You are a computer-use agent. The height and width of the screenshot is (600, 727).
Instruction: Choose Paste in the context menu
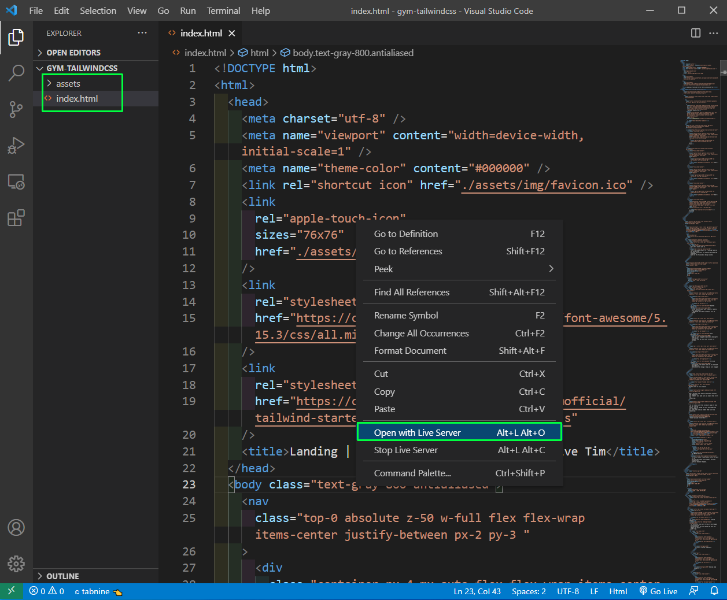[459, 409]
